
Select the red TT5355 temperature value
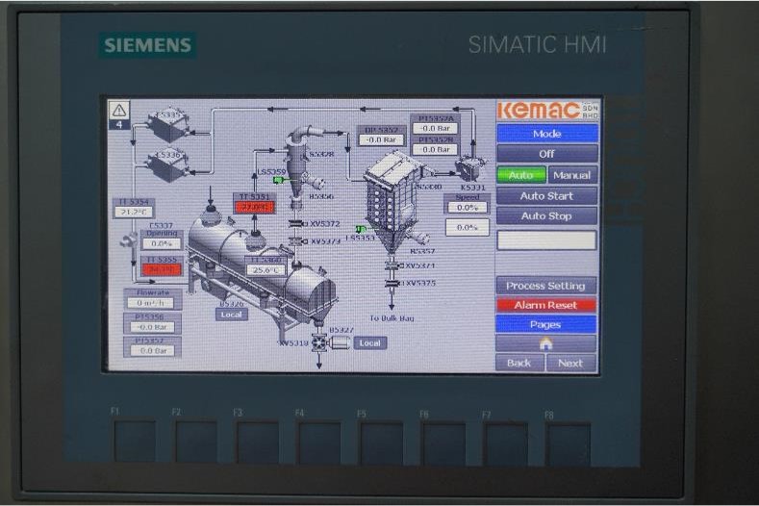(162, 269)
